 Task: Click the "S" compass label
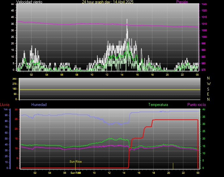pyautogui.click(x=208, y=89)
